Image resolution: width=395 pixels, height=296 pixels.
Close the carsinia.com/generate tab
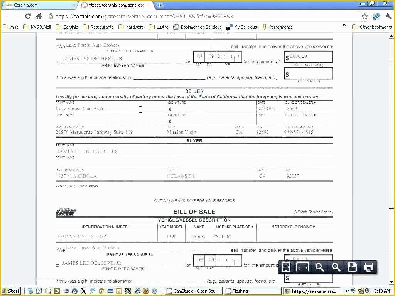click(x=149, y=5)
